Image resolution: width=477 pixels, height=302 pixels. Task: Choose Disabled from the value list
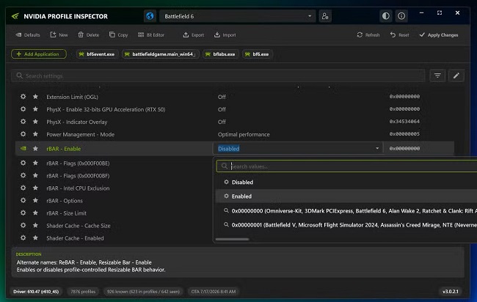tap(346, 182)
